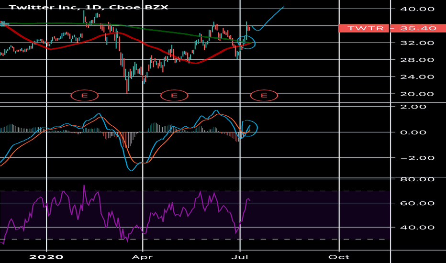Image resolution: width=446 pixels, height=263 pixels.
Task: Click the 2020 date axis label
Action: (46, 257)
